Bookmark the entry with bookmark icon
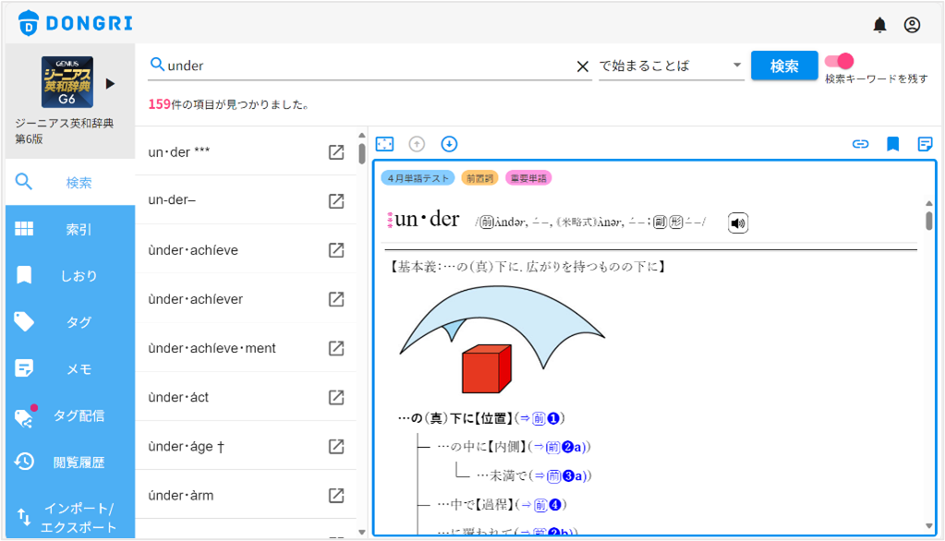945x541 pixels. click(892, 144)
